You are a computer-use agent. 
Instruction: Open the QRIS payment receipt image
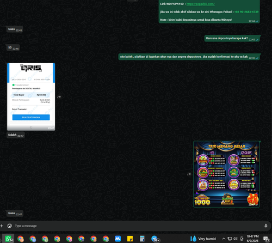point(31,97)
